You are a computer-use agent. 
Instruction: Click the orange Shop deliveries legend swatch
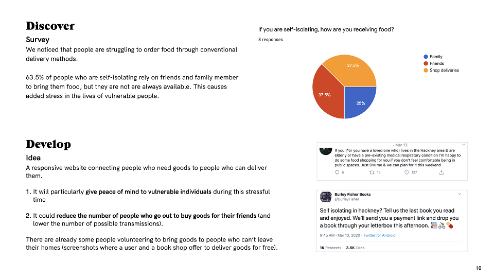[426, 71]
